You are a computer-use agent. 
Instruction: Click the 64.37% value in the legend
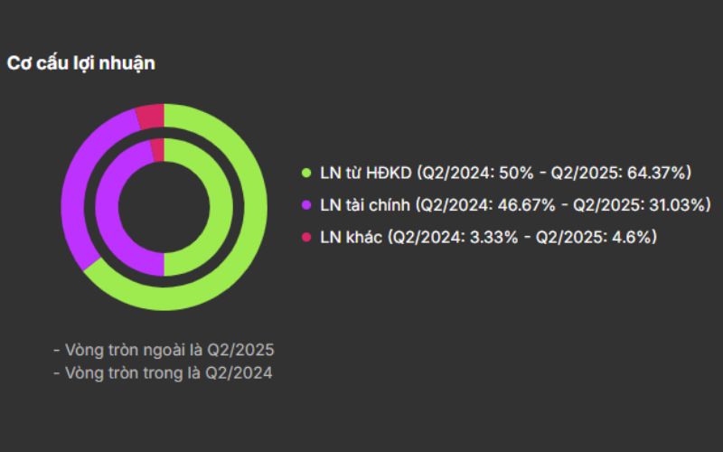pos(659,172)
